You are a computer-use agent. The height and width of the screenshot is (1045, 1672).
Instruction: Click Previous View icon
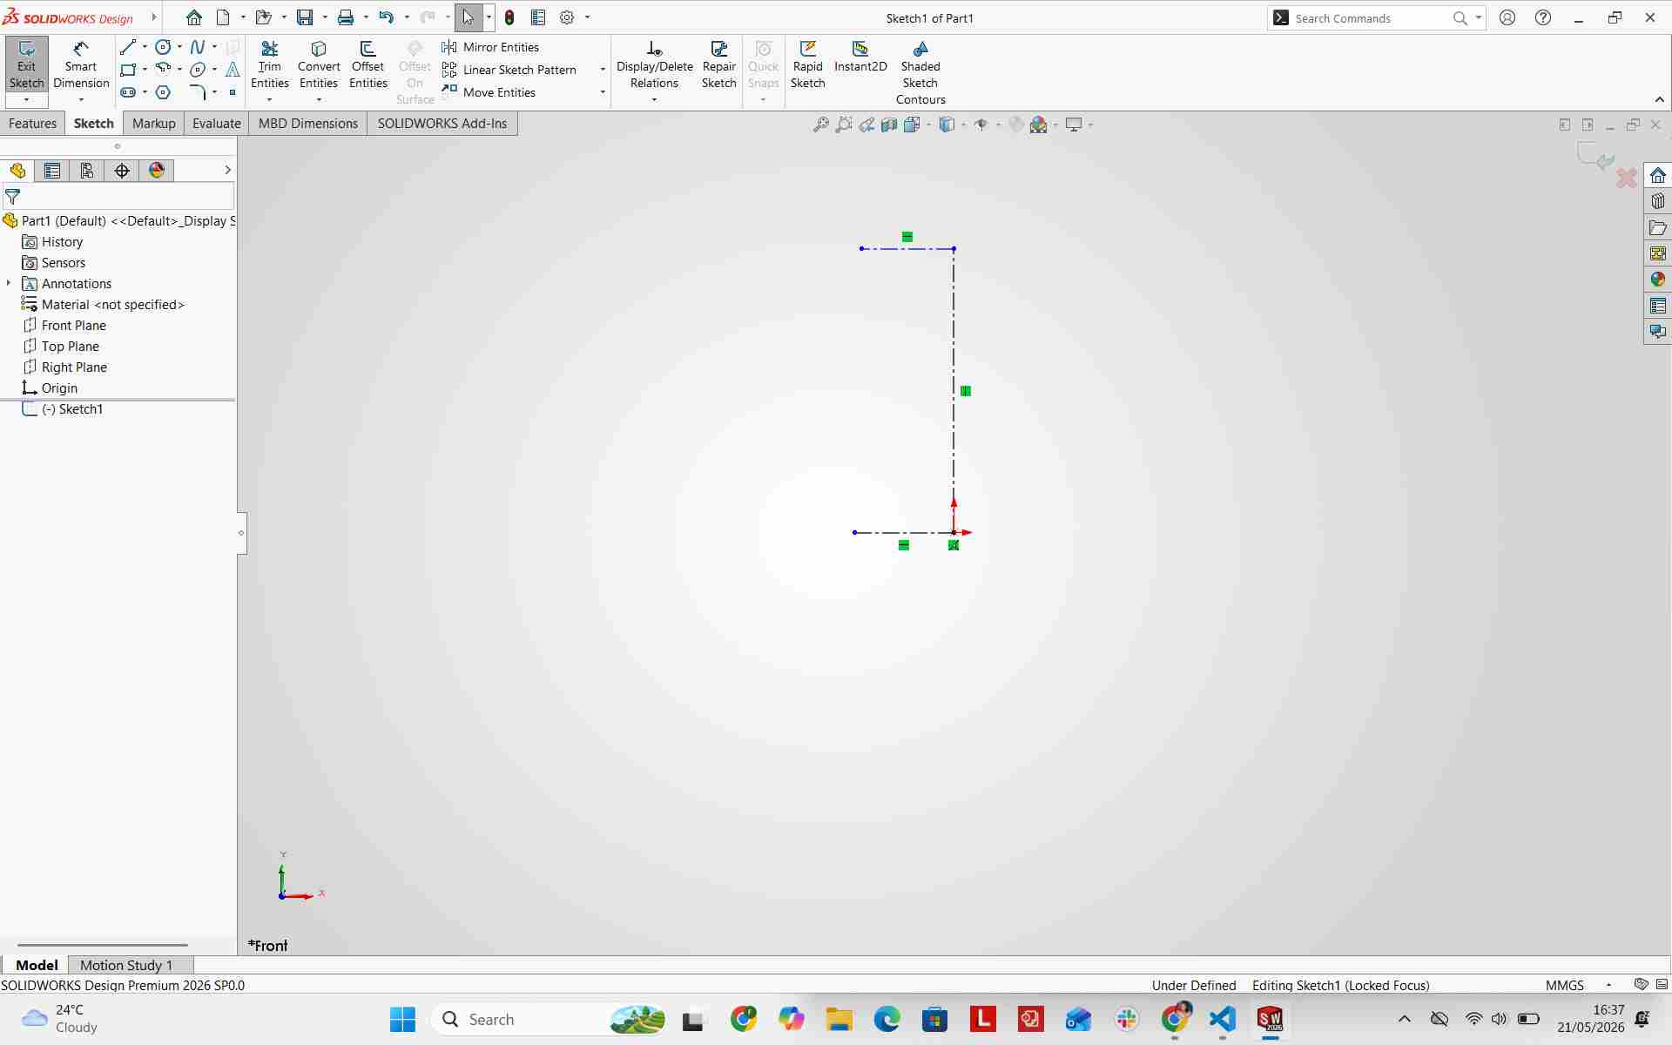pos(866,125)
